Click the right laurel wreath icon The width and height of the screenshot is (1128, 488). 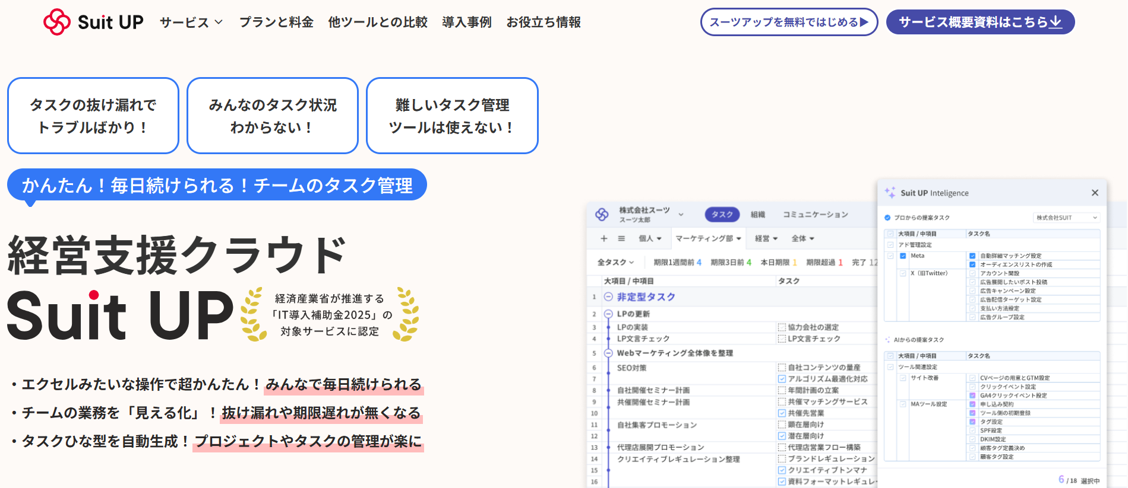click(406, 314)
